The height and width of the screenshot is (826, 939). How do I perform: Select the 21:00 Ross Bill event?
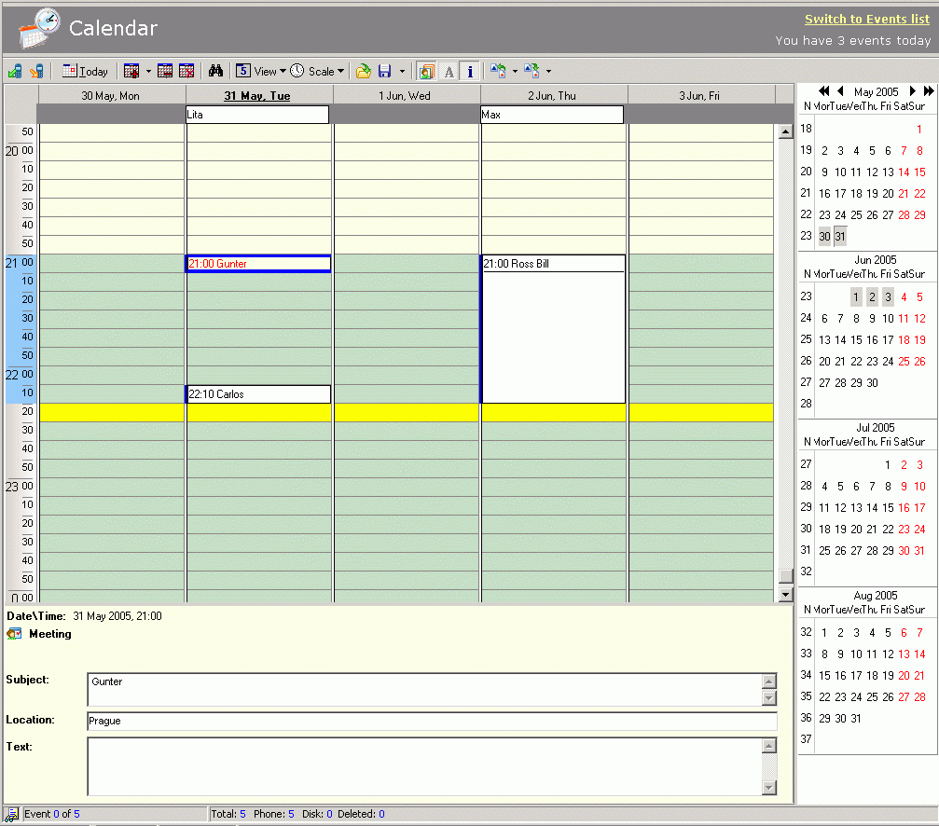click(x=553, y=328)
